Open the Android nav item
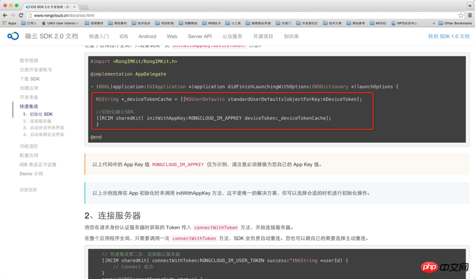 coord(147,36)
